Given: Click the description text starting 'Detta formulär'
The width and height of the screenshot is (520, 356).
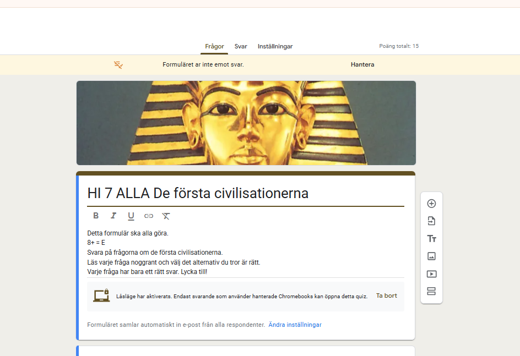Looking at the screenshot, I should [x=128, y=233].
